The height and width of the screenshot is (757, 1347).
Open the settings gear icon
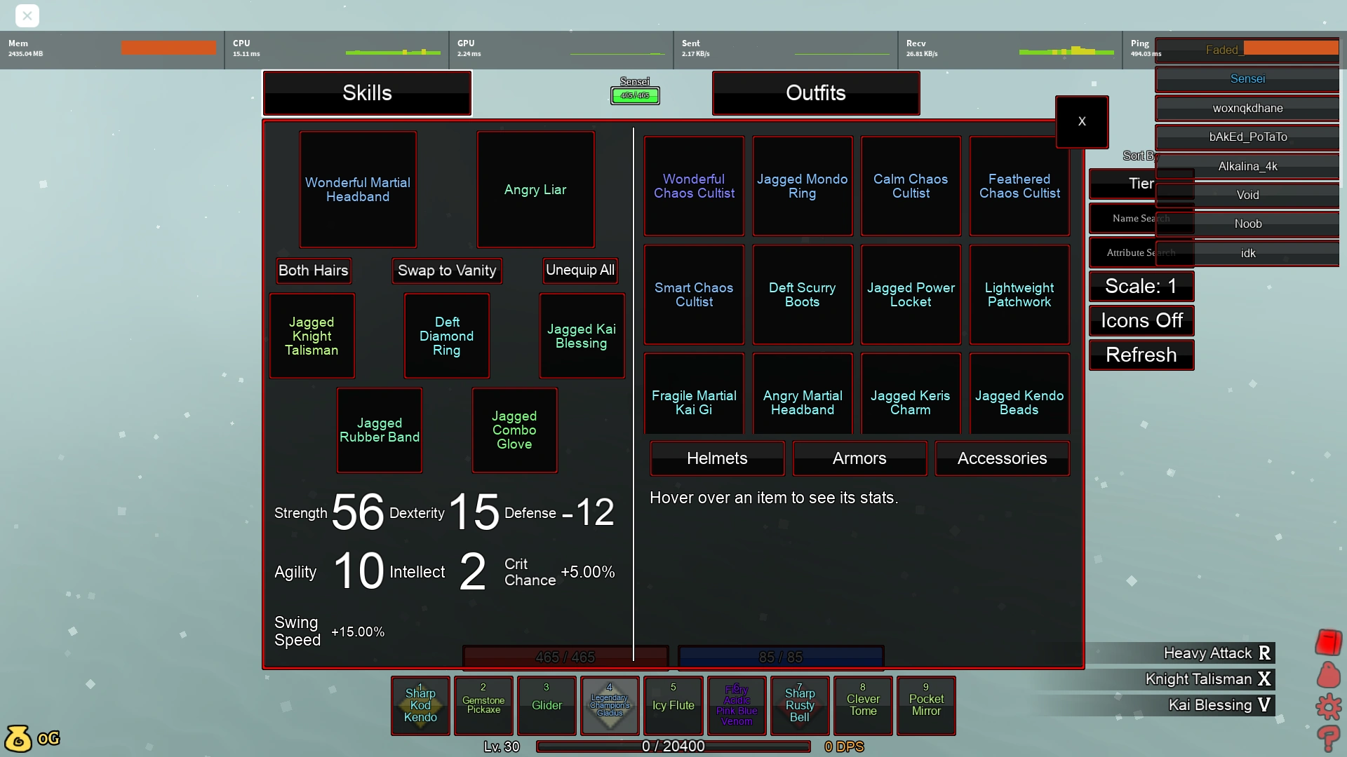click(x=1328, y=707)
